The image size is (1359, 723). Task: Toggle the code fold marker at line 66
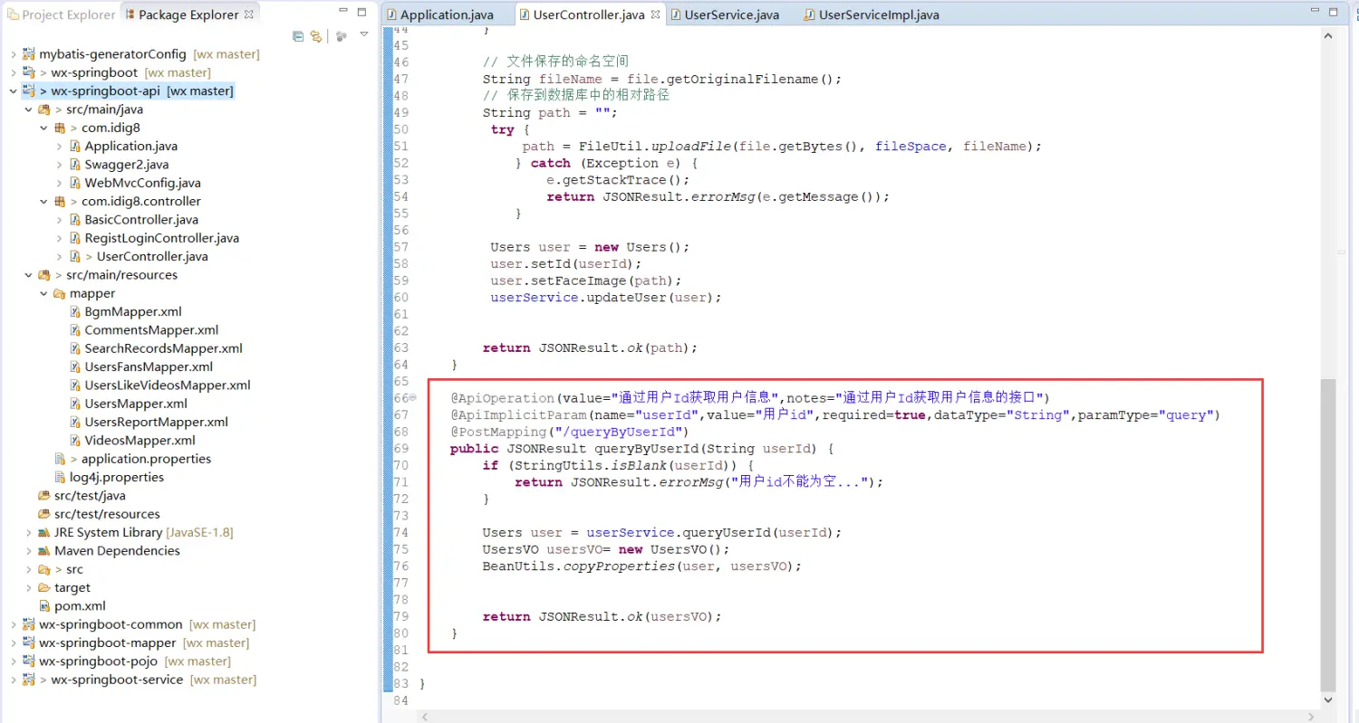tap(413, 397)
